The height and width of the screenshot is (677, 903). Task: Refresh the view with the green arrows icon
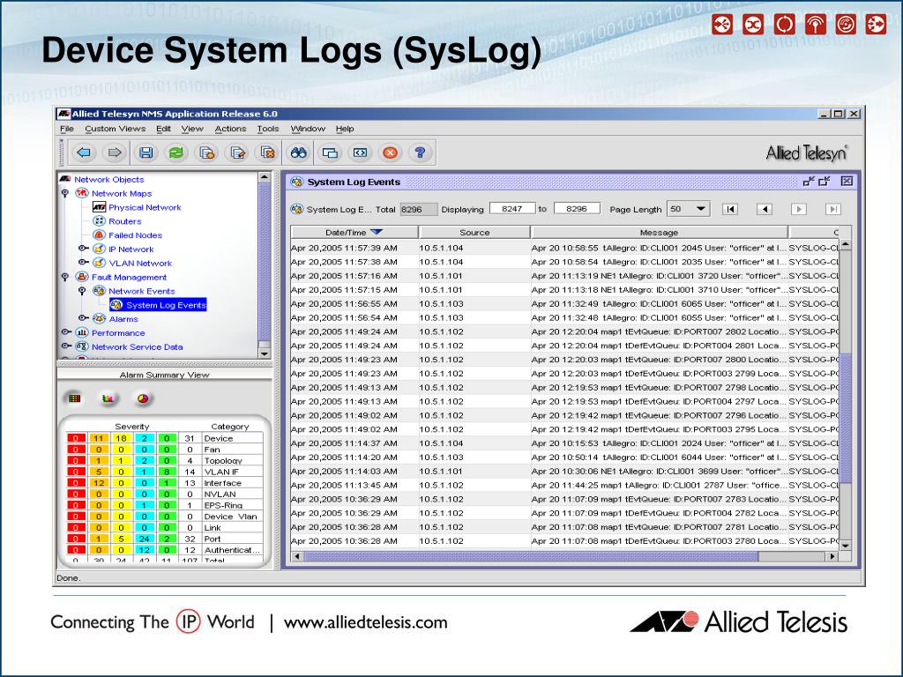click(x=176, y=153)
